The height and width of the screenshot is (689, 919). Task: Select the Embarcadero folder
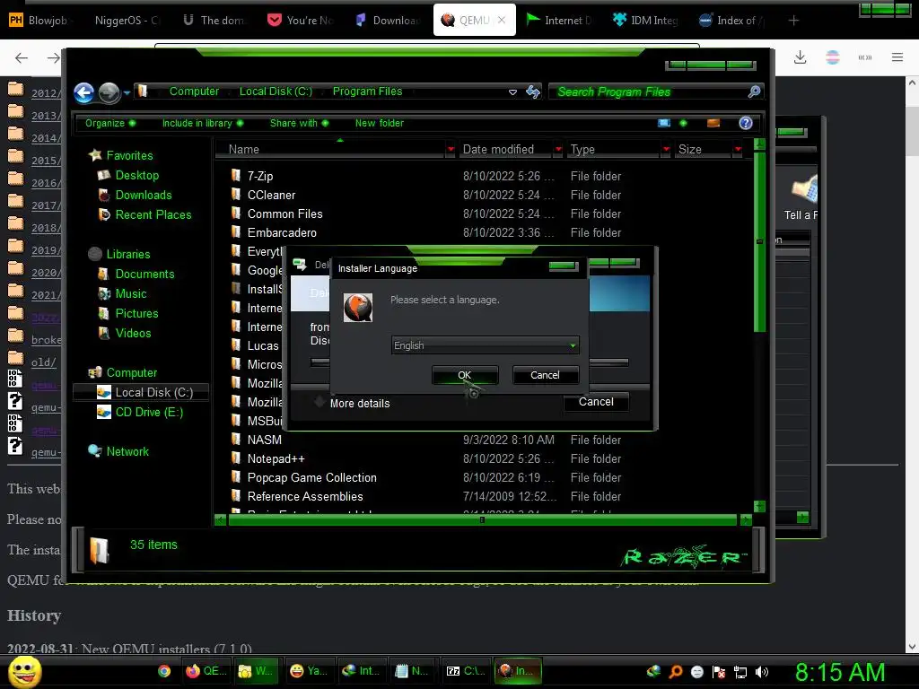(x=281, y=232)
